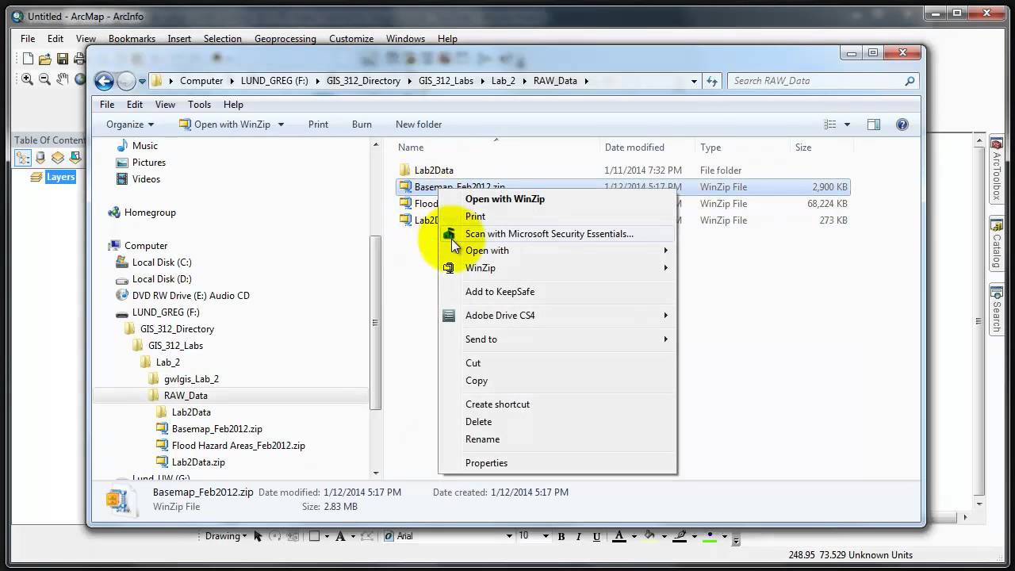1015x571 pixels.
Task: Click List By Drawing Order icon
Action: pyautogui.click(x=23, y=158)
